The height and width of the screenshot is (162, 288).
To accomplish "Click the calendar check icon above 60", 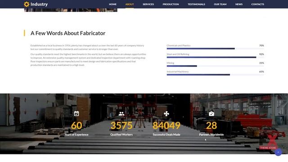I will [76, 113].
